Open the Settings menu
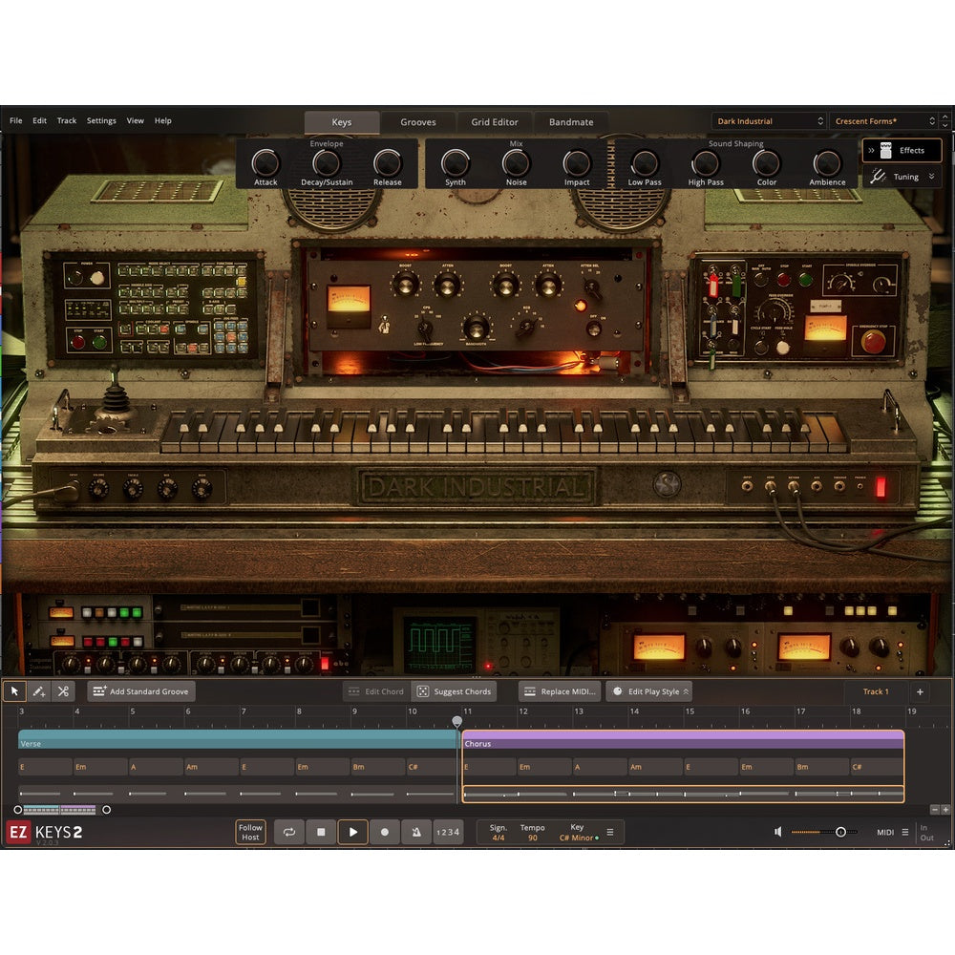This screenshot has width=955, height=955. pyautogui.click(x=101, y=120)
